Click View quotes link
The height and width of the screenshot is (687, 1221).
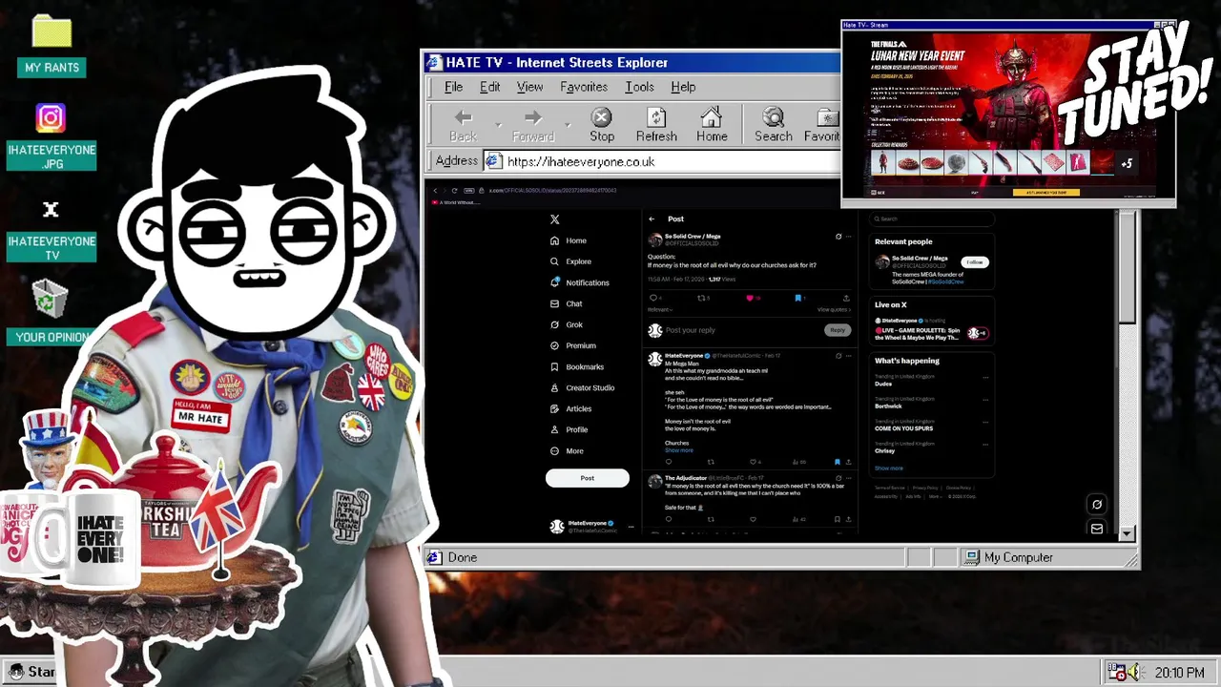(834, 309)
